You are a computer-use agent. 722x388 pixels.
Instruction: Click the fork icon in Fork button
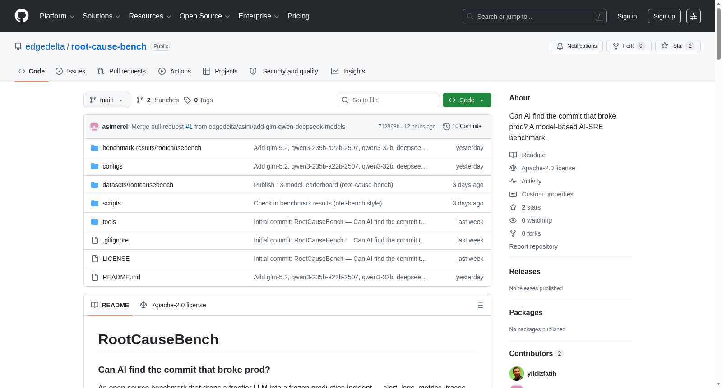[616, 46]
